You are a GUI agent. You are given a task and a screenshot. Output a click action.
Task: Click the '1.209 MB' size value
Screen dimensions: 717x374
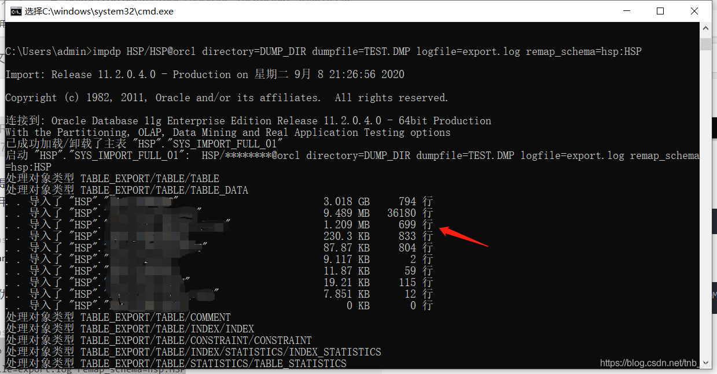click(347, 225)
